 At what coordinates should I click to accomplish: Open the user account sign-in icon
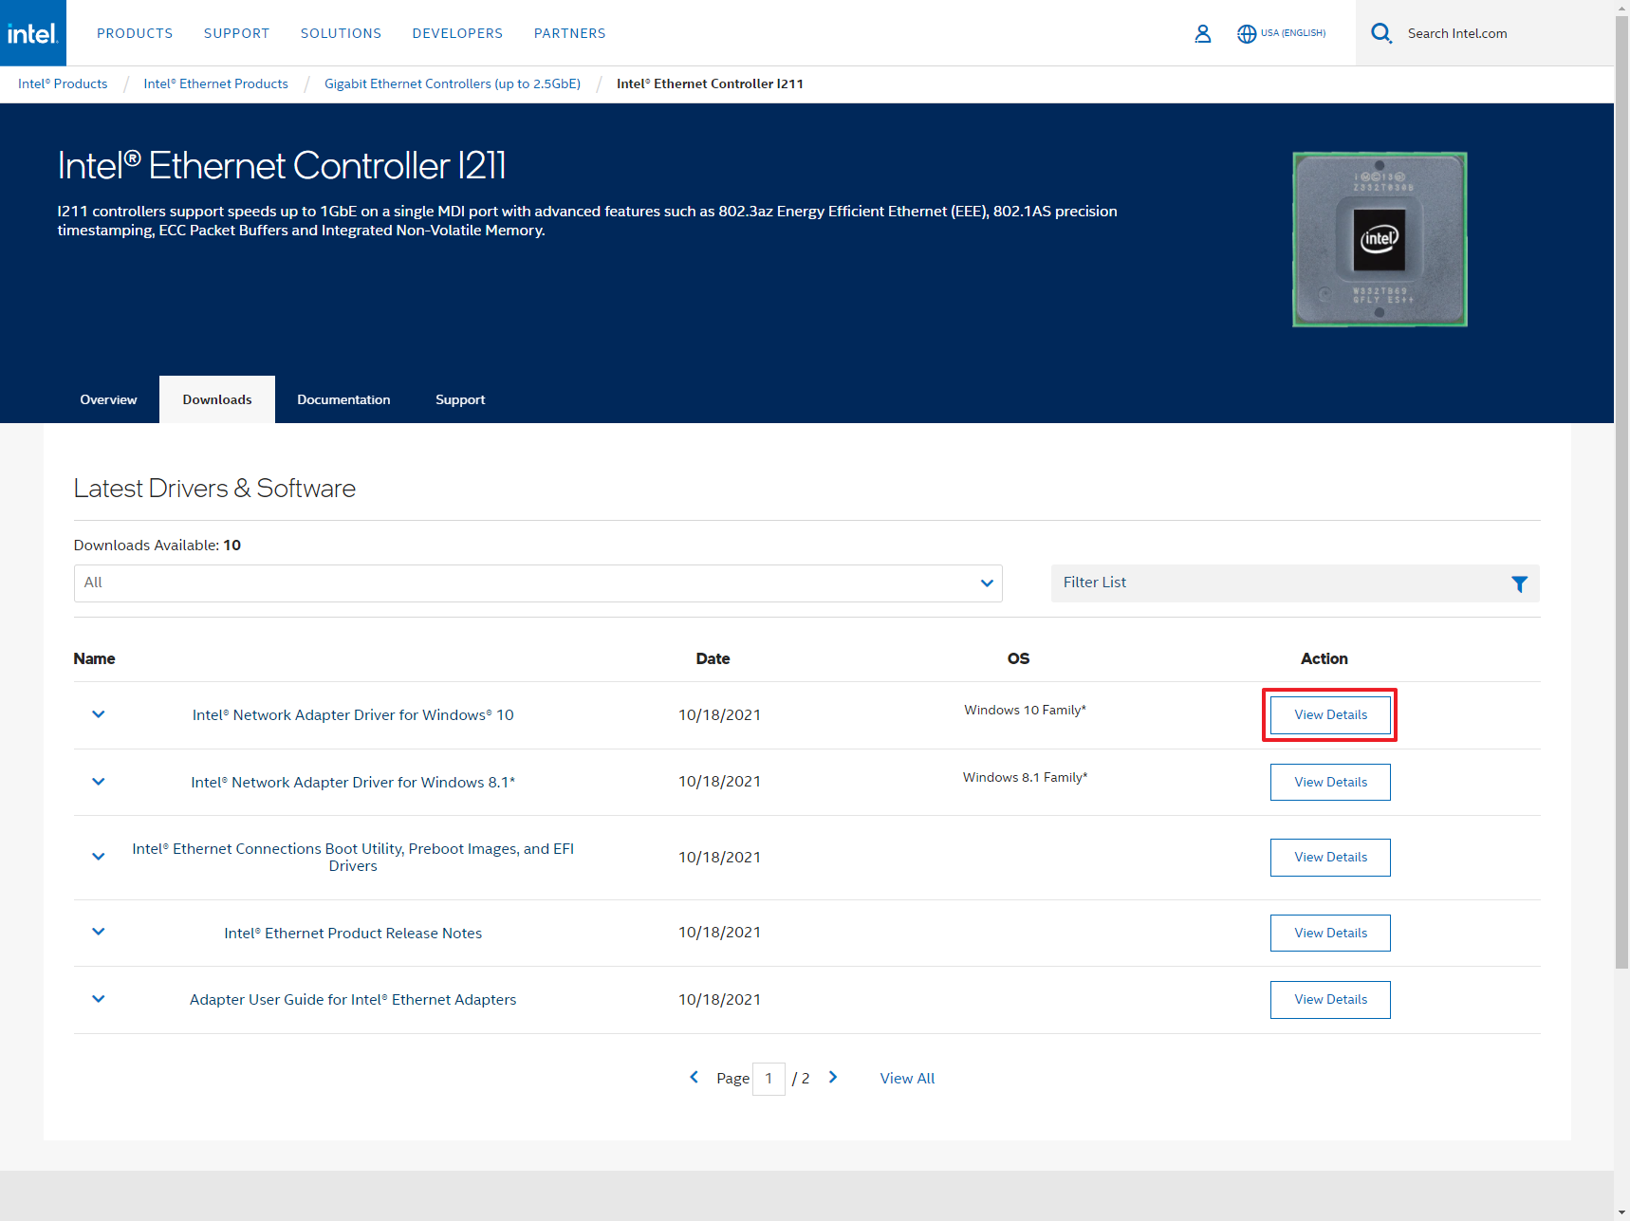click(1202, 33)
